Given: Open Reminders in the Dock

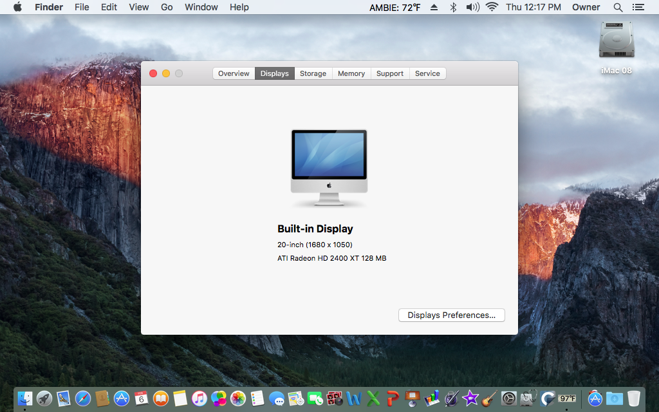Looking at the screenshot, I should click(257, 398).
